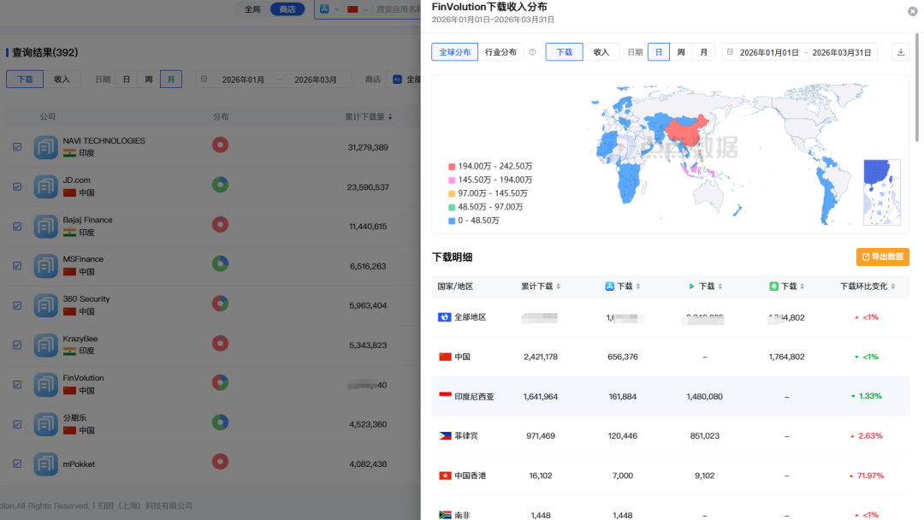
Task: Toggle KrazyBee row checkbox
Action: tap(17, 345)
